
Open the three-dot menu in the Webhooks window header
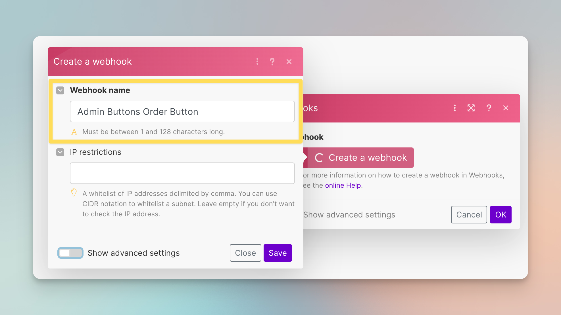[x=455, y=108]
